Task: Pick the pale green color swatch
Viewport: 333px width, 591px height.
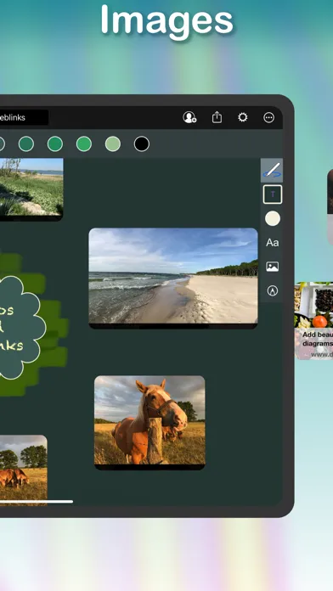Action: pos(113,144)
